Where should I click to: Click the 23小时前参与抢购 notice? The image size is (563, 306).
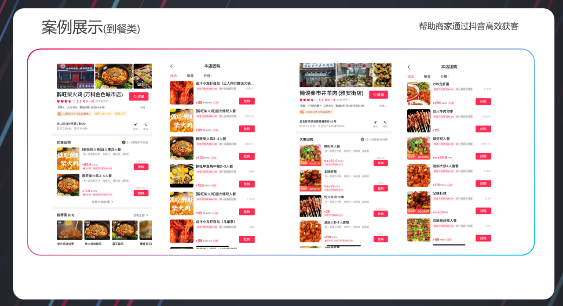(x=374, y=140)
